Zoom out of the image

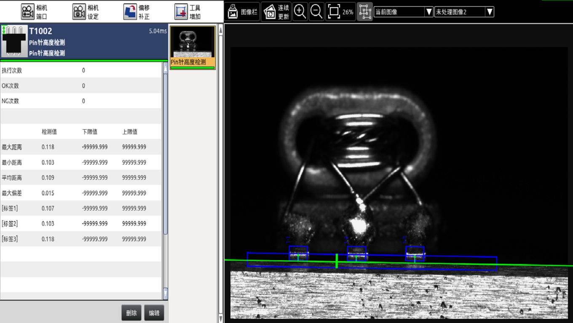[x=316, y=12]
